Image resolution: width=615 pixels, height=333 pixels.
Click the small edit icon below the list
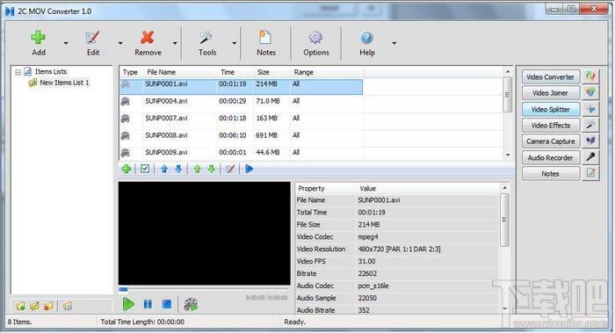[x=230, y=169]
